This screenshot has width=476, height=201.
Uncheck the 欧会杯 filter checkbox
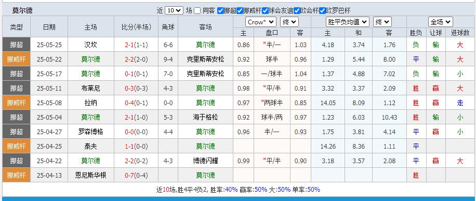click(297, 10)
